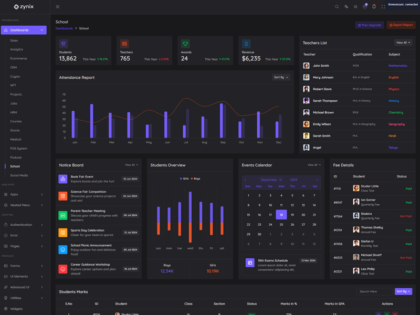This screenshot has width=420, height=315.
Task: Click the Students Marks search field
Action: [x=374, y=291]
